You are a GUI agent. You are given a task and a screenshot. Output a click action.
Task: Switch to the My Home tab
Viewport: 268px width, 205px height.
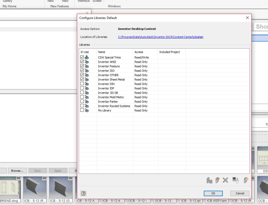click(9, 6)
